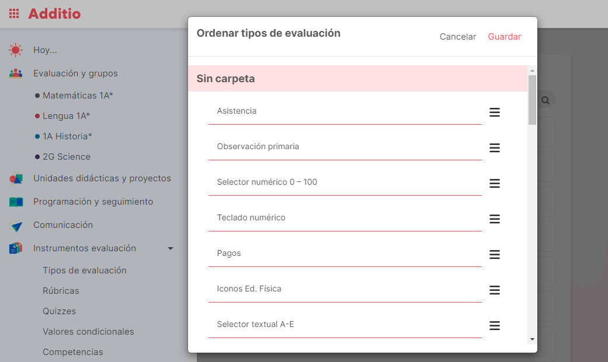Viewport: 608px width, 362px height.
Task: Grab the reorder handle for Asistencia
Action: click(494, 113)
